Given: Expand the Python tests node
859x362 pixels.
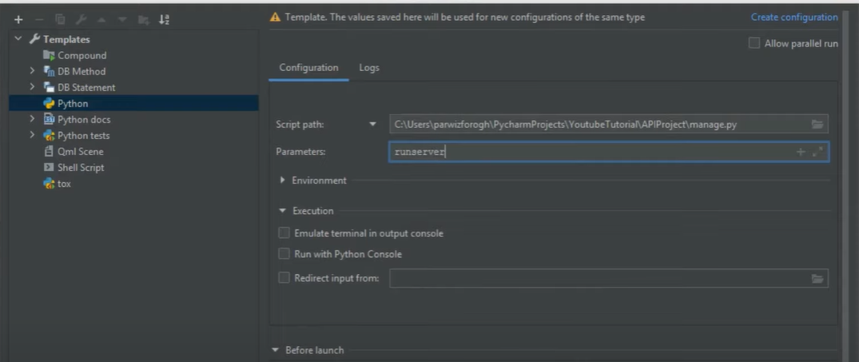Looking at the screenshot, I should pyautogui.click(x=32, y=135).
